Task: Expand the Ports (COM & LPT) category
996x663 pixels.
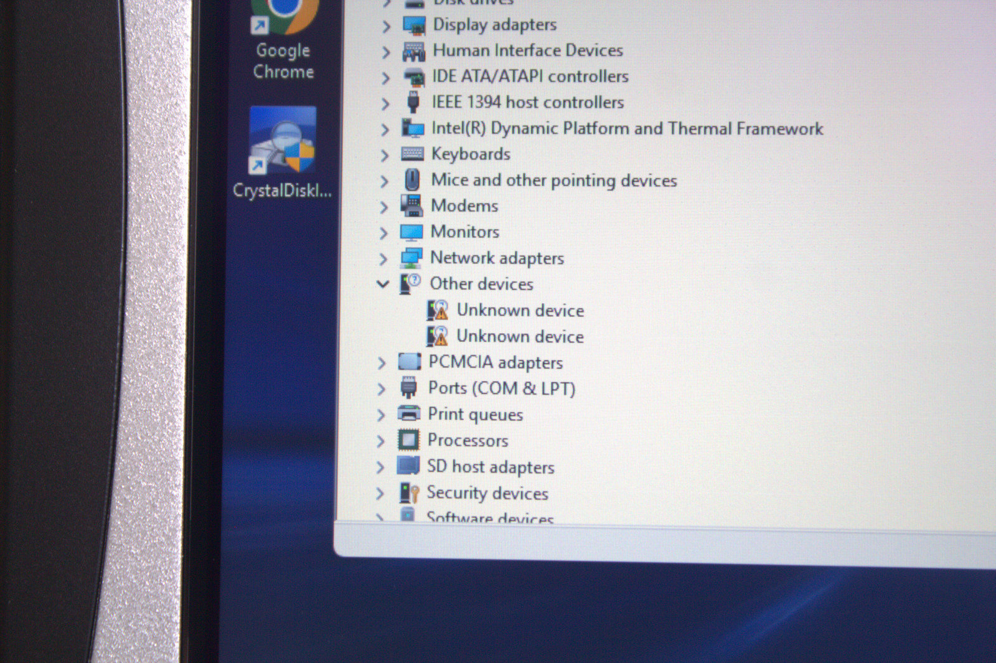Action: (382, 388)
